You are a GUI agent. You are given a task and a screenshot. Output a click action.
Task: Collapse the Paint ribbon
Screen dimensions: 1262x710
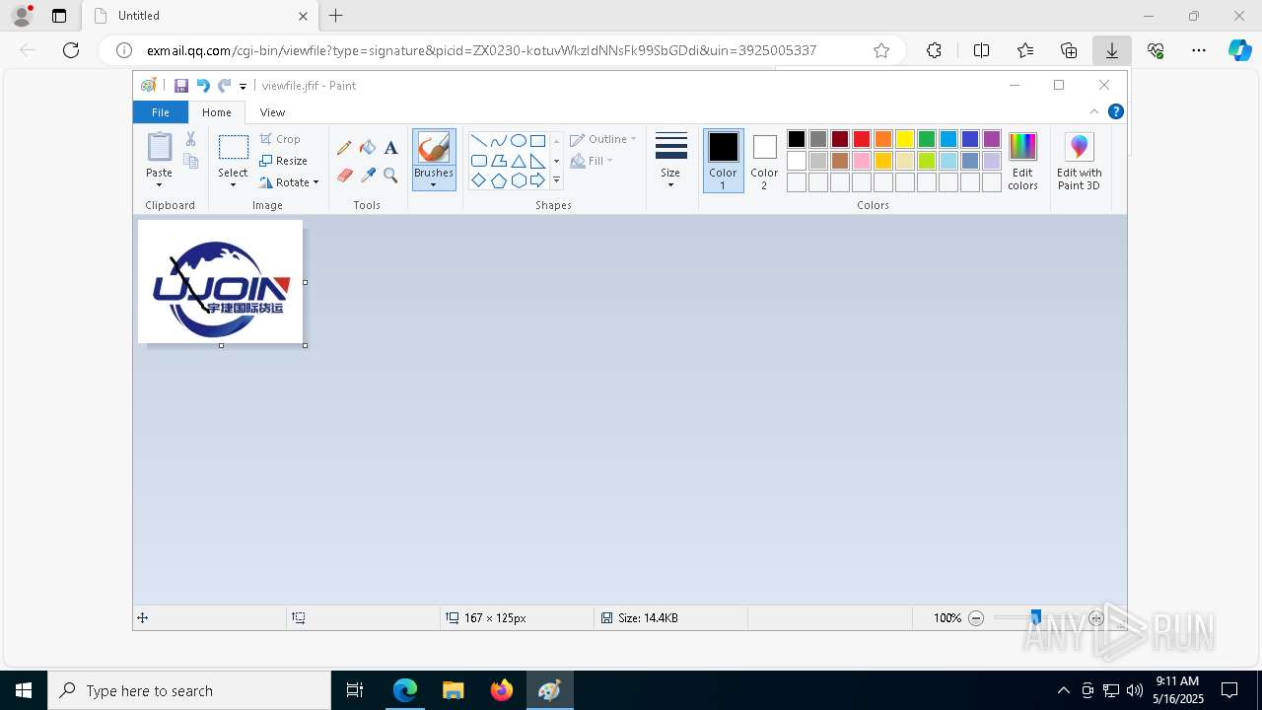coord(1094,111)
